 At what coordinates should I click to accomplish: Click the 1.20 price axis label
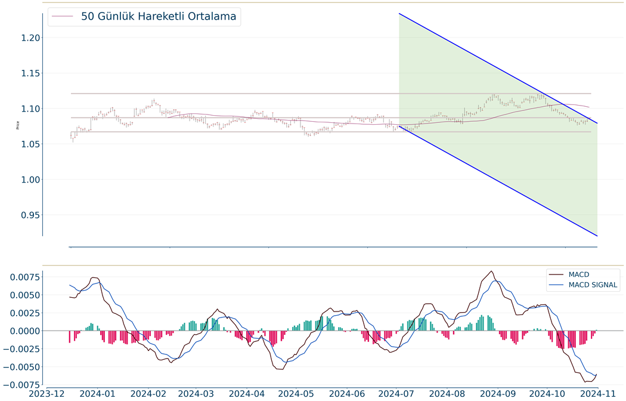(25, 38)
